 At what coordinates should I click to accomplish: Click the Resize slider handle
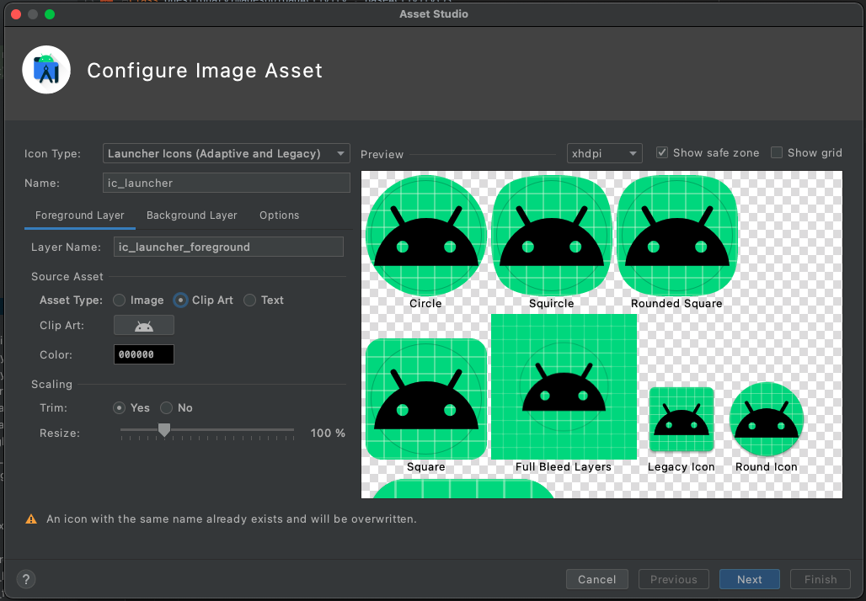(164, 429)
